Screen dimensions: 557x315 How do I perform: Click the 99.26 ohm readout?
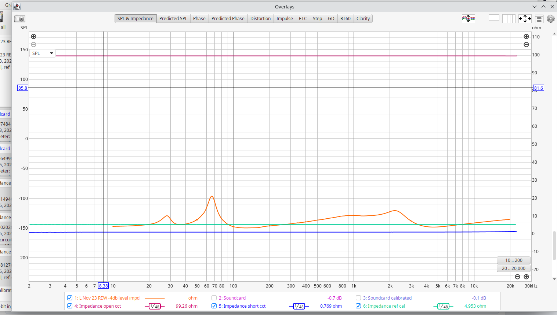pos(187,306)
